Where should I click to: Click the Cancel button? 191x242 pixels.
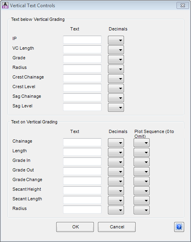[117, 227]
